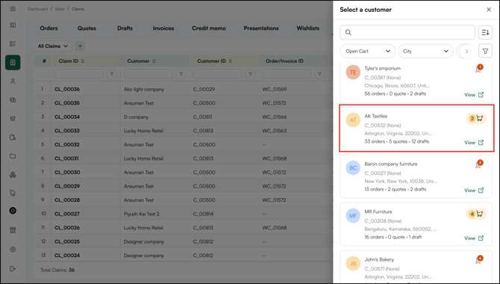This screenshot has width=500, height=284.
Task: Click the dashboard grid sidebar icon
Action: click(13, 25)
